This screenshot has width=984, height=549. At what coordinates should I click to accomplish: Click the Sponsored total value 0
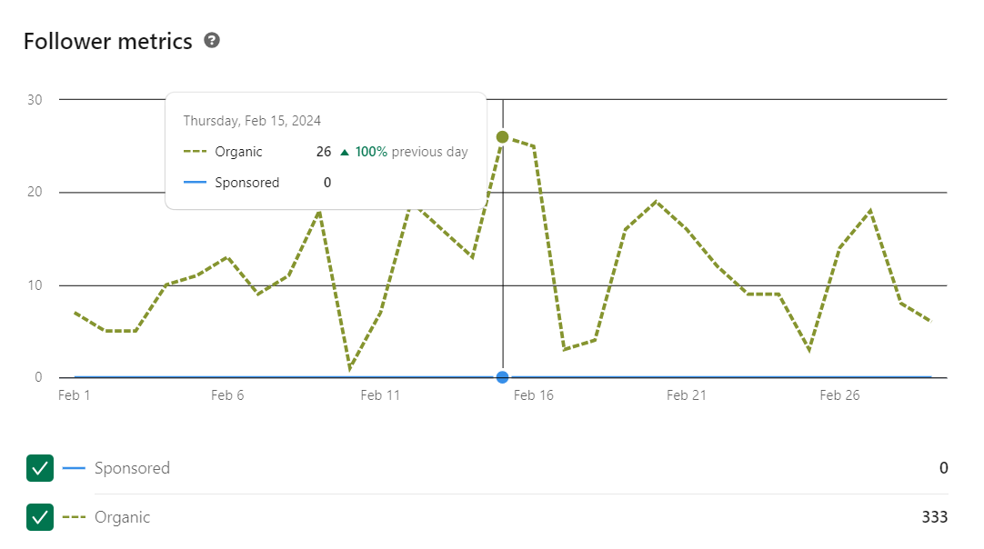click(x=943, y=468)
